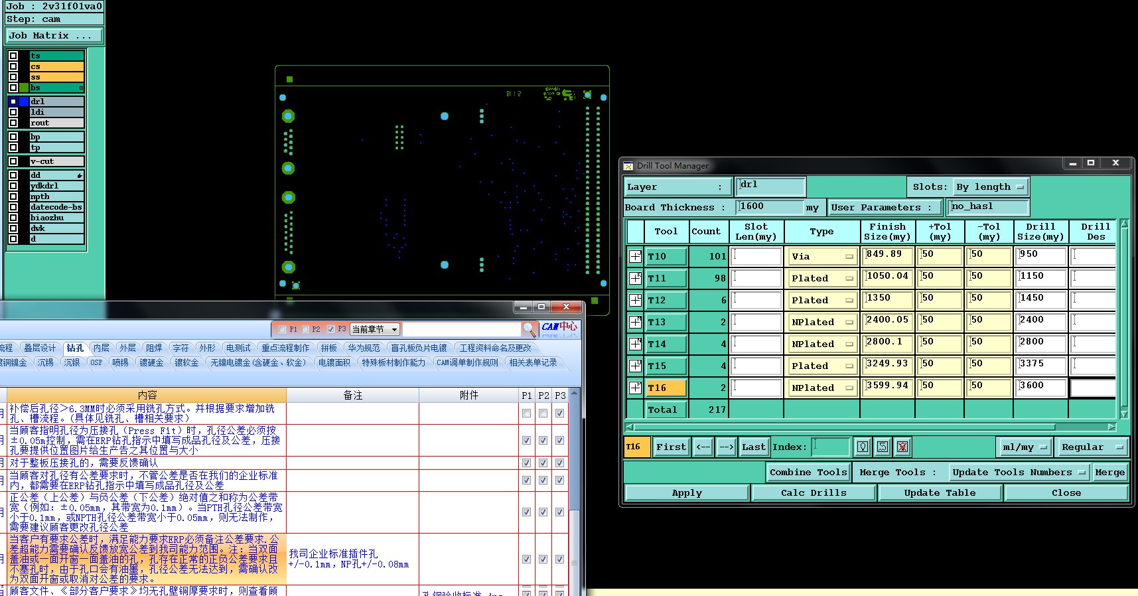This screenshot has width=1138, height=596.
Task: Expand tool T16 row plus icon
Action: tap(635, 388)
